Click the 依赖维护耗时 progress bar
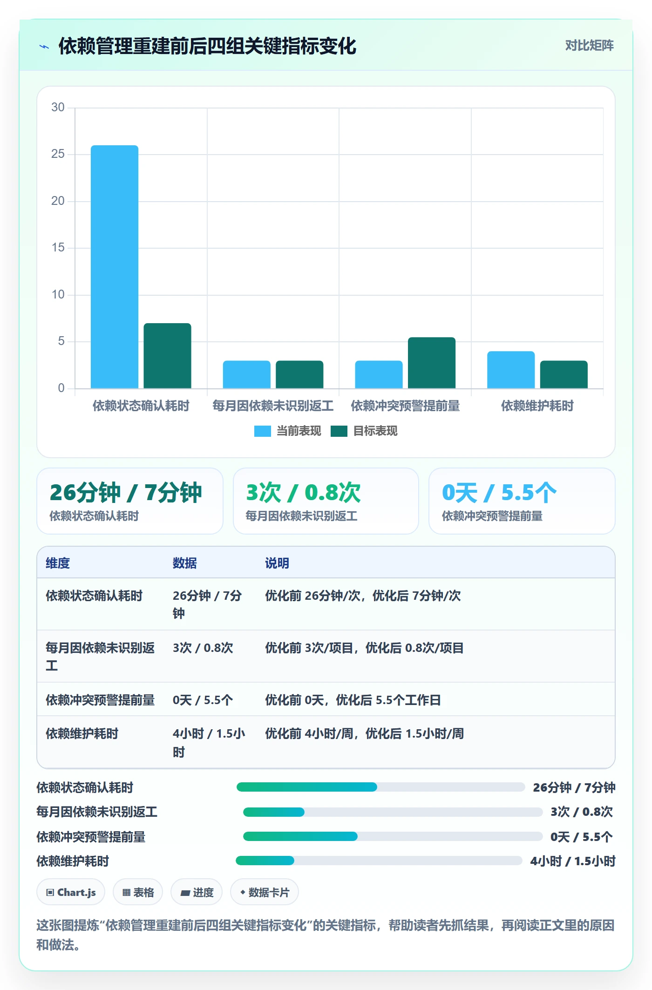 (x=379, y=861)
